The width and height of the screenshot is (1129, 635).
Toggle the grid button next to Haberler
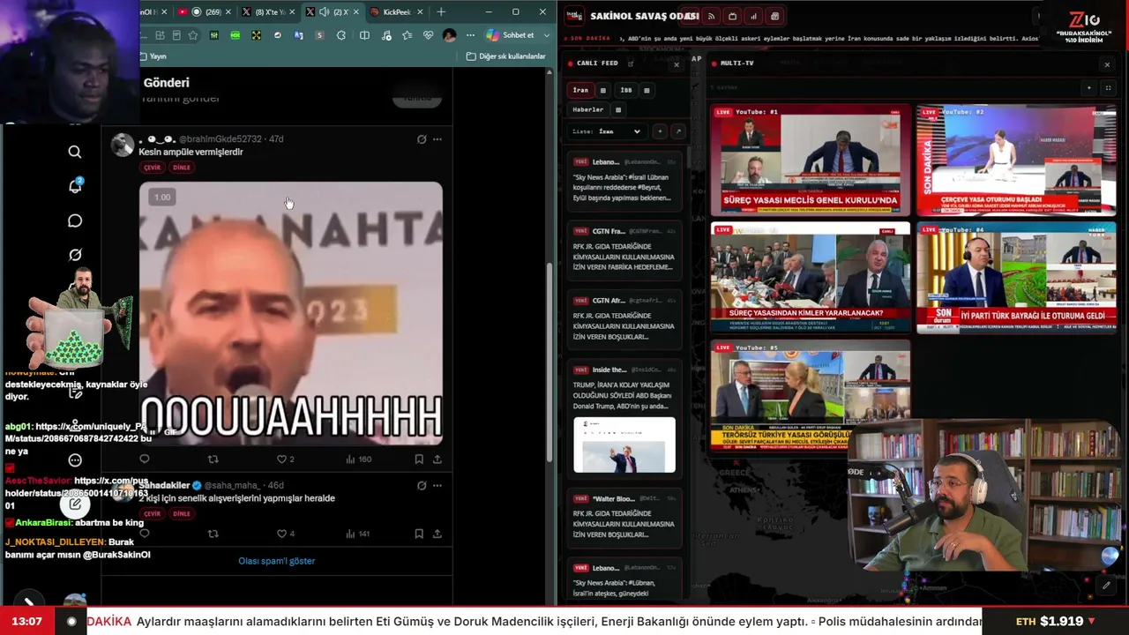618,110
